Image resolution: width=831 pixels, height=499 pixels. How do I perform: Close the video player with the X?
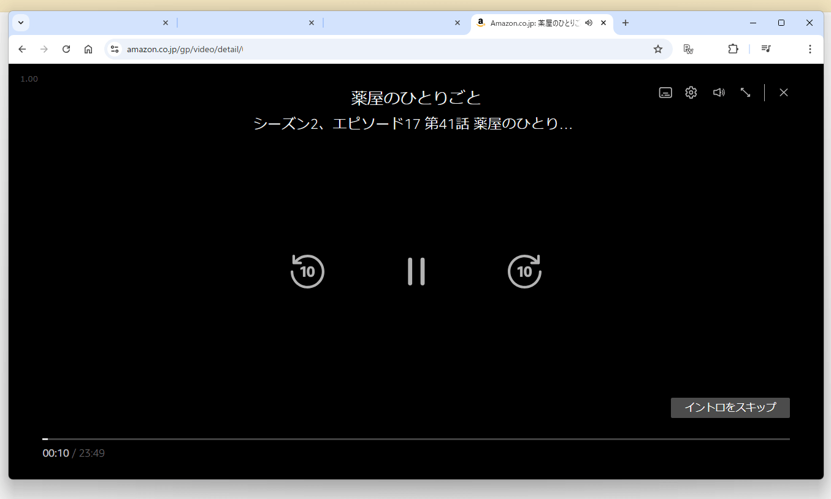pyautogui.click(x=784, y=92)
